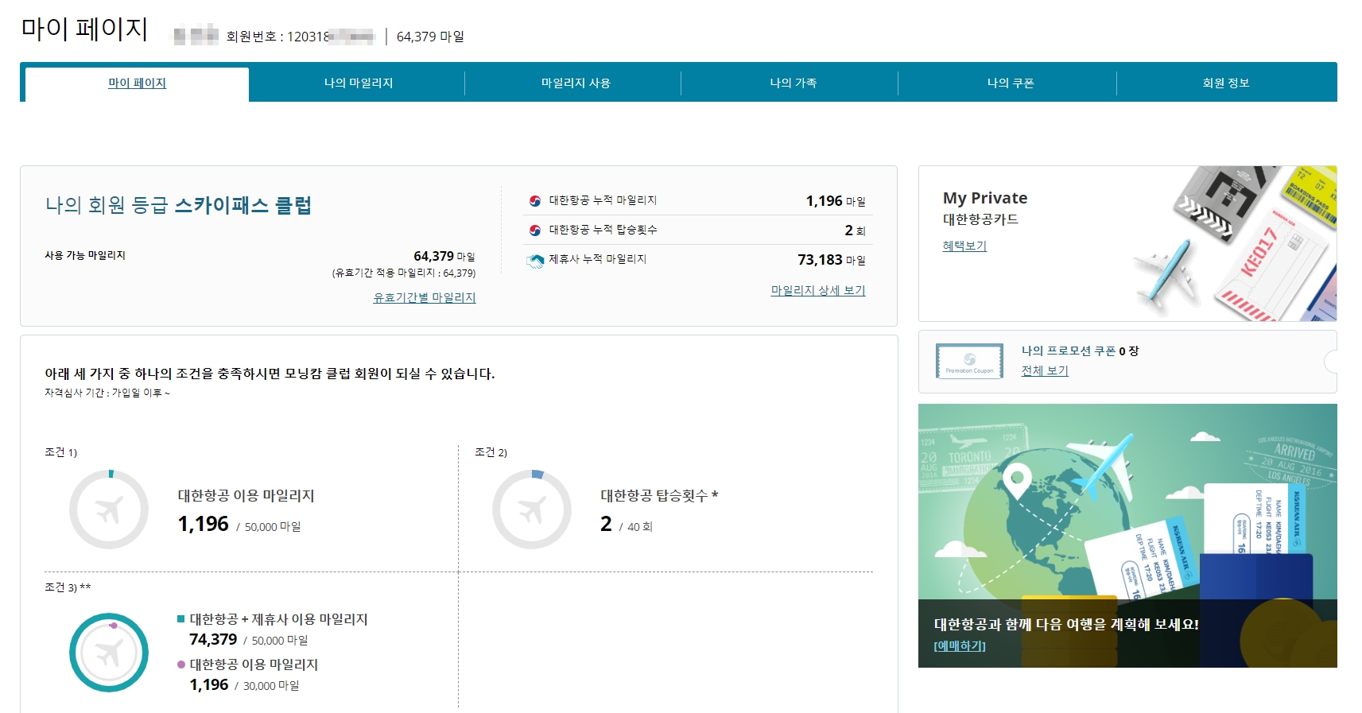This screenshot has width=1362, height=713.
Task: Click the 유효기간 적용 마일리지 : 64,379 text
Action: click(404, 273)
